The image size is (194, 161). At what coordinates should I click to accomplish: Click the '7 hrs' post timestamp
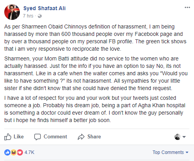pyautogui.click(x=28, y=16)
